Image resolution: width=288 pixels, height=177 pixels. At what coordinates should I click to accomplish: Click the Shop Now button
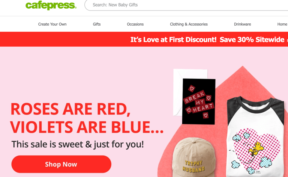(x=61, y=164)
